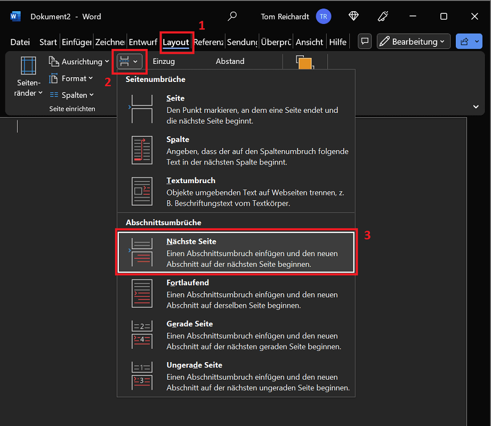
Task: Click the Spalte column break icon
Action: coord(142,150)
